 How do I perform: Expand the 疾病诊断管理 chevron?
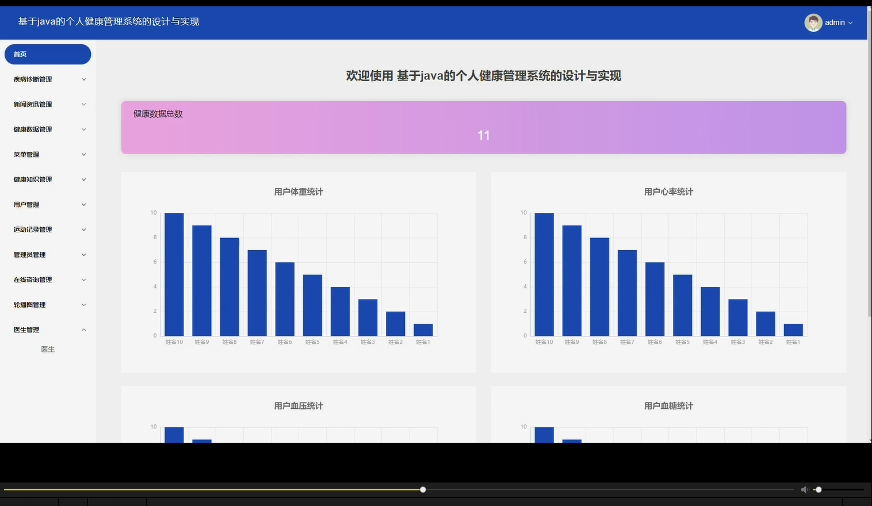click(84, 79)
